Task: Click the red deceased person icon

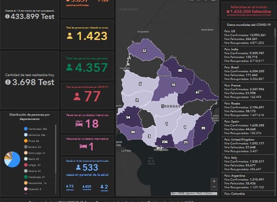Action: 77,97
